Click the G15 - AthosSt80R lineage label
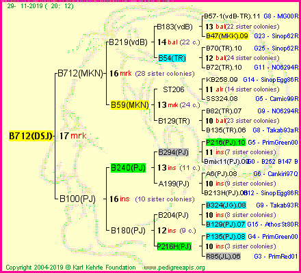The height and width of the screenshot is (273, 301). tap(273, 225)
